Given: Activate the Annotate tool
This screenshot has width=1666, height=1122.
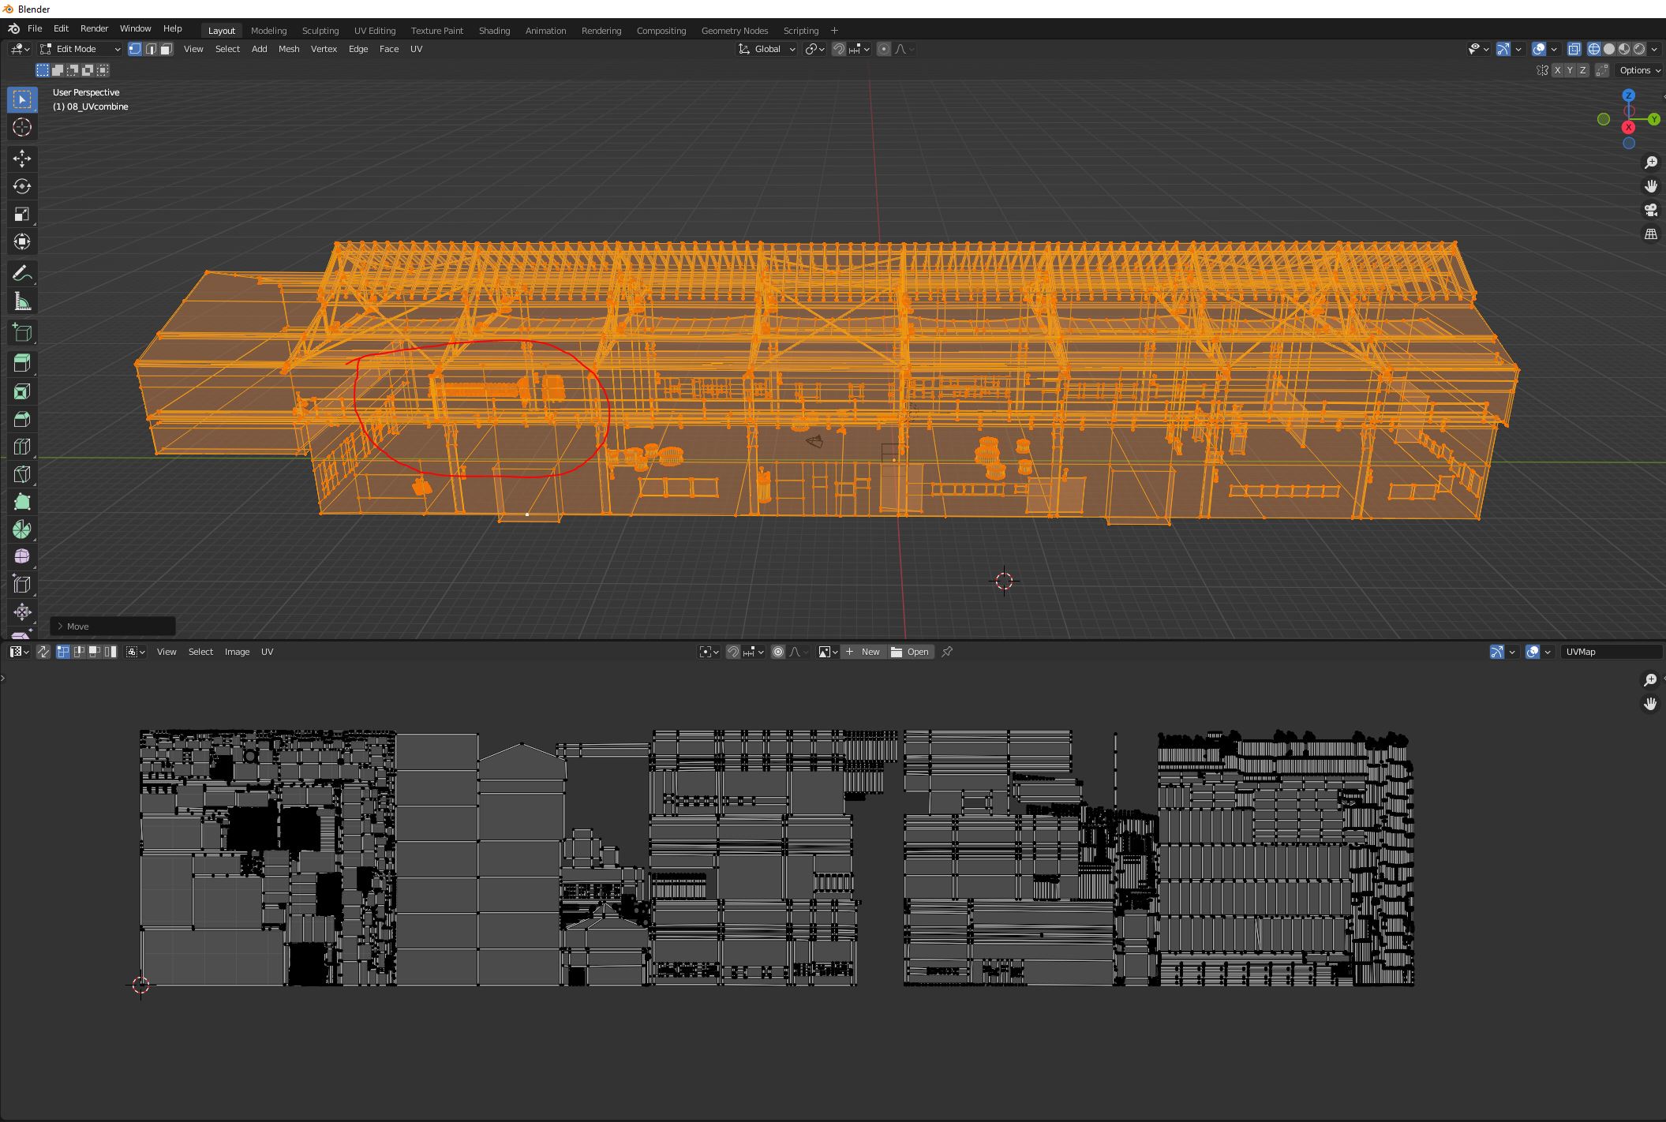Looking at the screenshot, I should (x=22, y=274).
